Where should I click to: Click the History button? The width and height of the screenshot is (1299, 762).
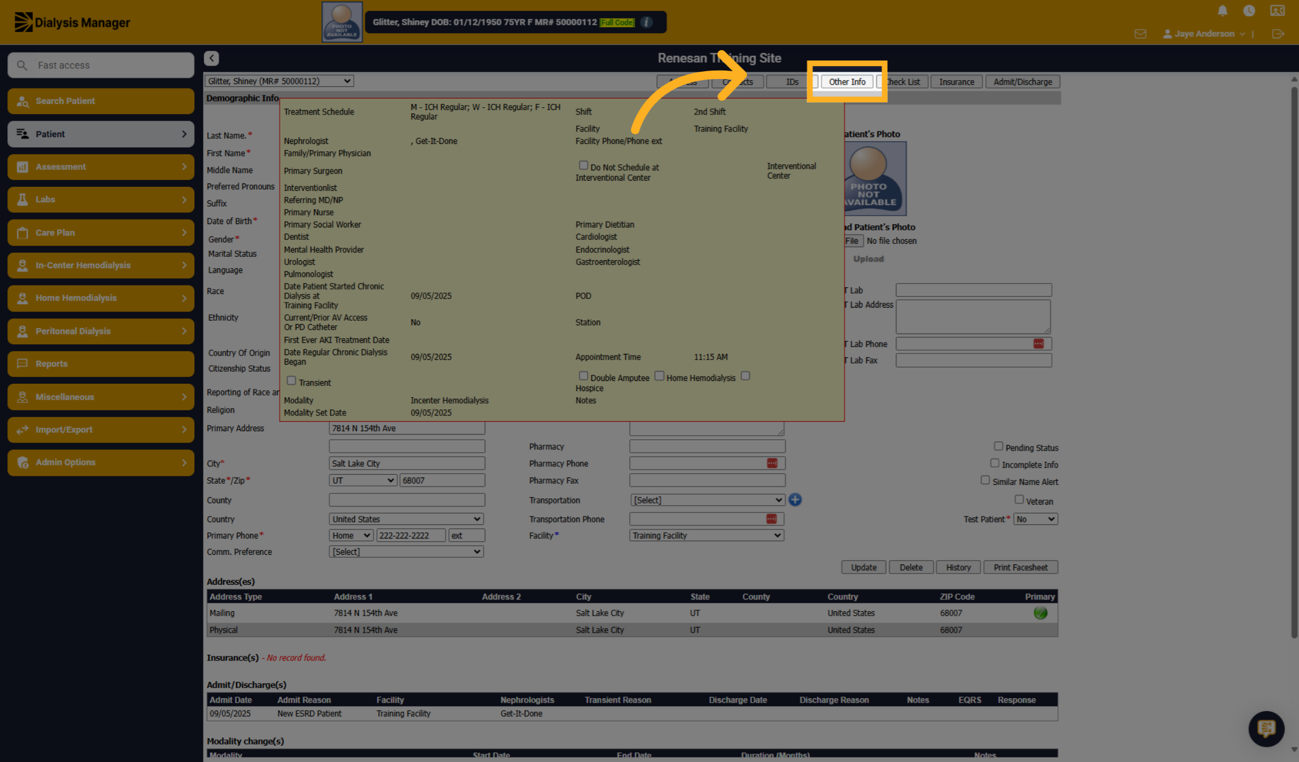958,567
